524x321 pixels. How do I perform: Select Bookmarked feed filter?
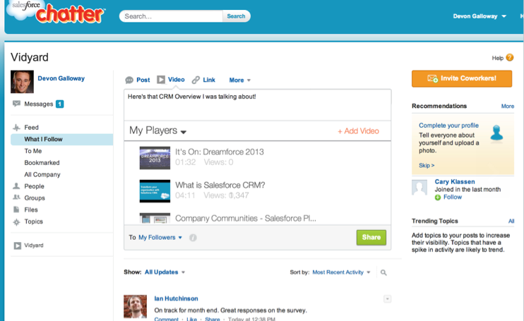[42, 163]
